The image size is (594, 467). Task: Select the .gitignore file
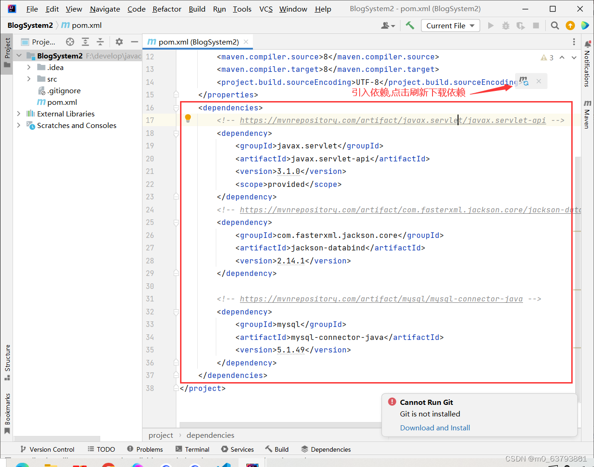tap(59, 90)
